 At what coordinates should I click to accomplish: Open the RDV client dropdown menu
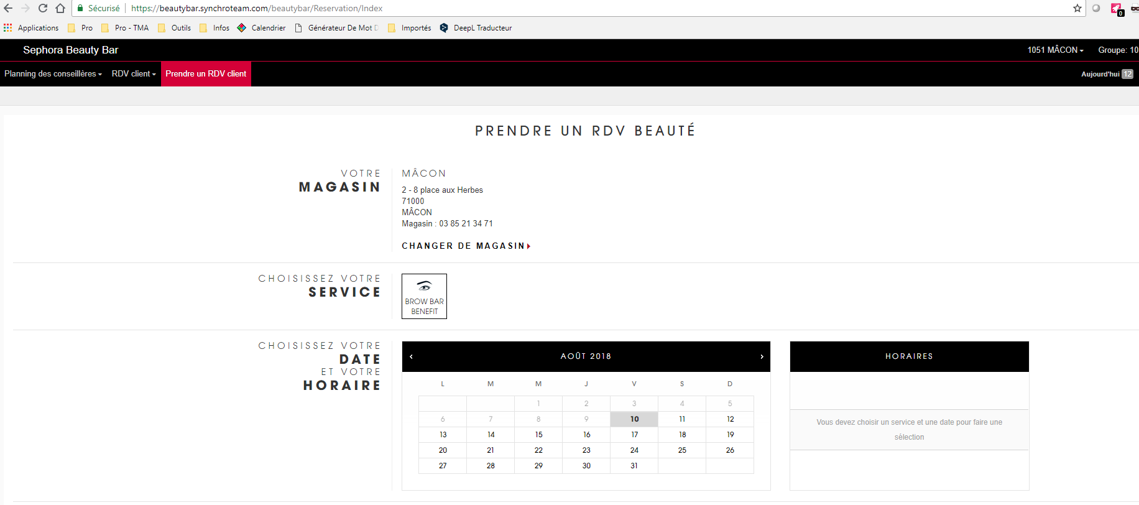point(134,74)
